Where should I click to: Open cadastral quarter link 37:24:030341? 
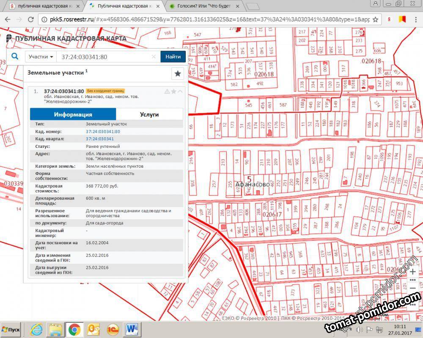[100, 139]
